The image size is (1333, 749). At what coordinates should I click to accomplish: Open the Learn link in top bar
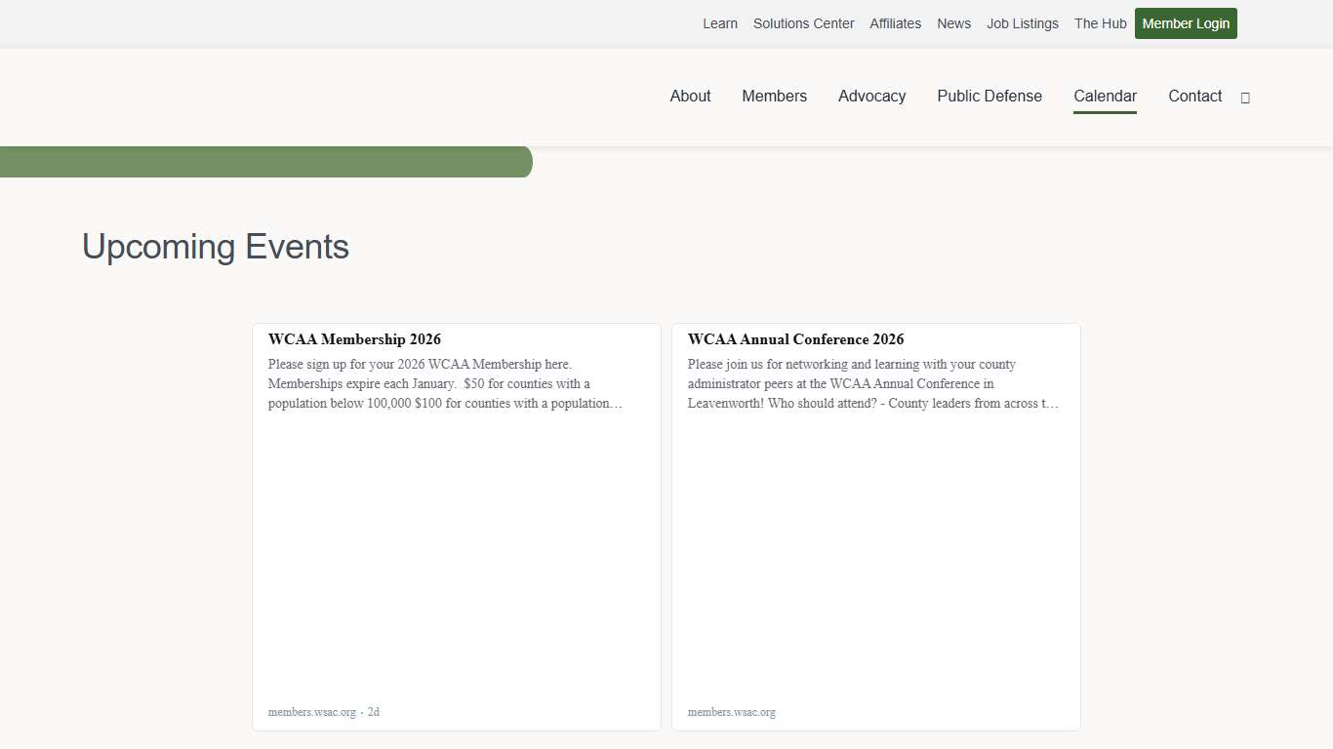(x=719, y=23)
